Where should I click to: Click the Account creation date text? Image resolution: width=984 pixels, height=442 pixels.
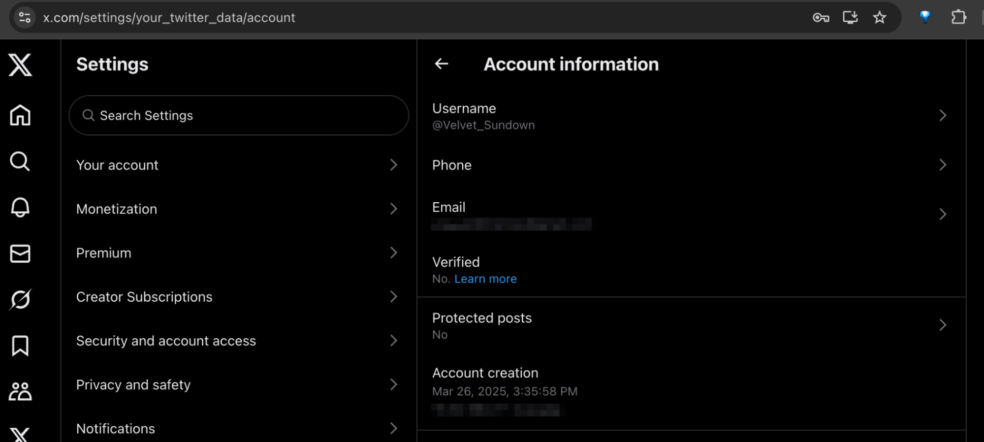tap(505, 391)
